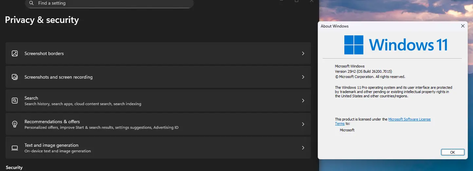Click the On-device text and image generation description
The width and height of the screenshot is (473, 171).
[x=58, y=151]
